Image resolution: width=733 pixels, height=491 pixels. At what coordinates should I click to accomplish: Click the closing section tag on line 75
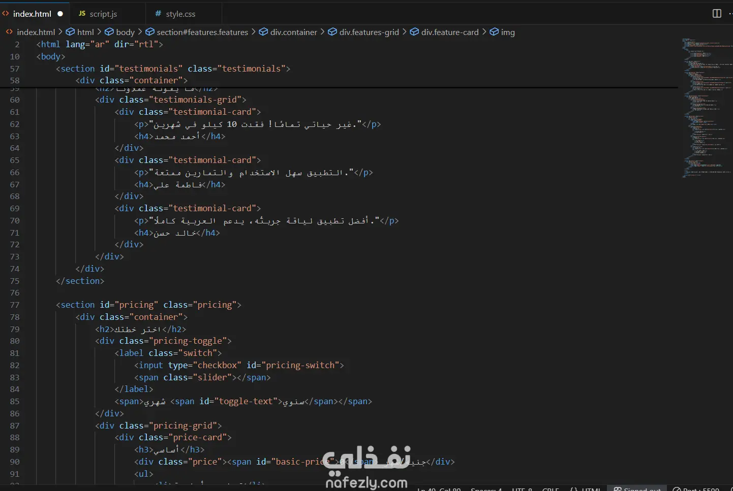(x=80, y=281)
